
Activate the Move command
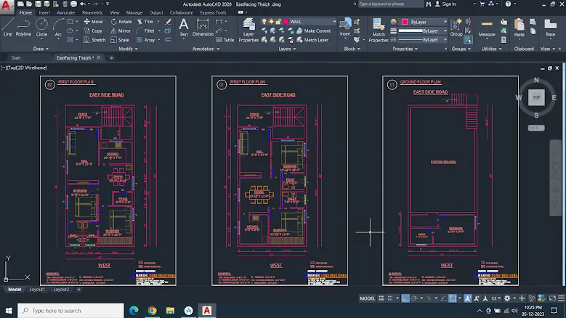click(x=93, y=22)
